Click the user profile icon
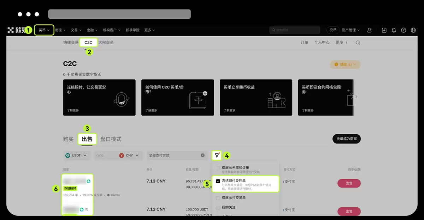Viewport: 424px width, 220px height. coord(369,30)
